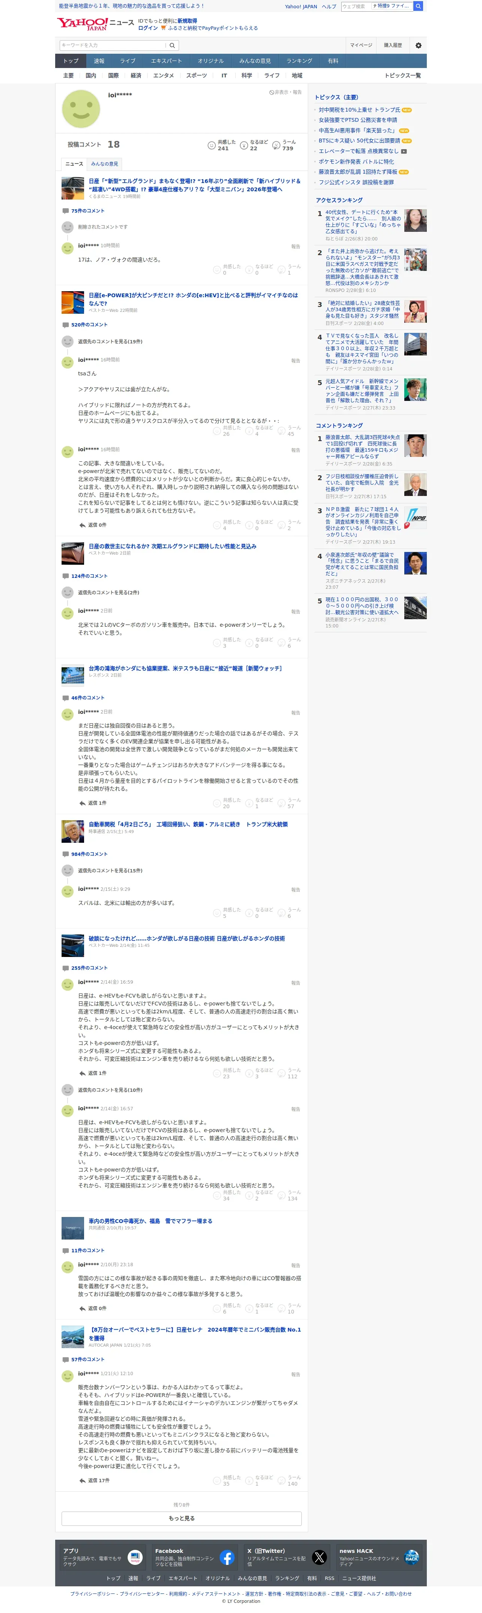Open the news HACK icon in footer

[x=411, y=1557]
